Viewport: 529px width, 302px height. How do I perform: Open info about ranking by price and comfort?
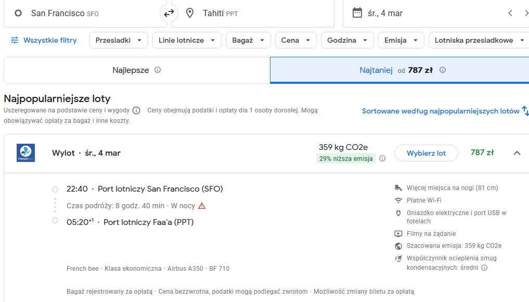136,110
